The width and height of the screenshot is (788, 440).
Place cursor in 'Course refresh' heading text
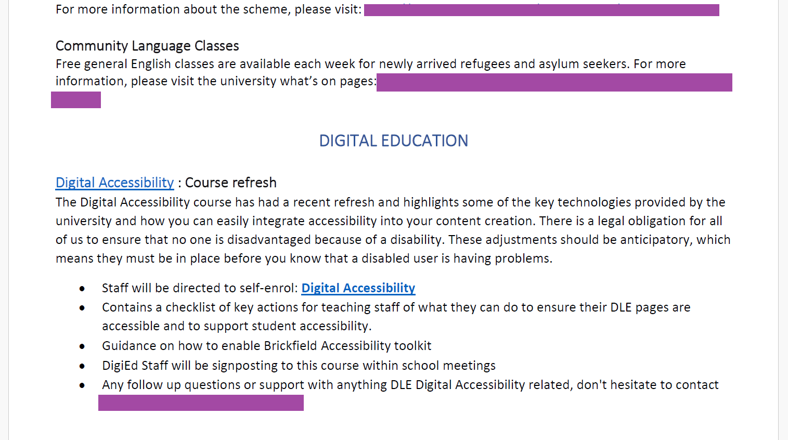pos(231,183)
